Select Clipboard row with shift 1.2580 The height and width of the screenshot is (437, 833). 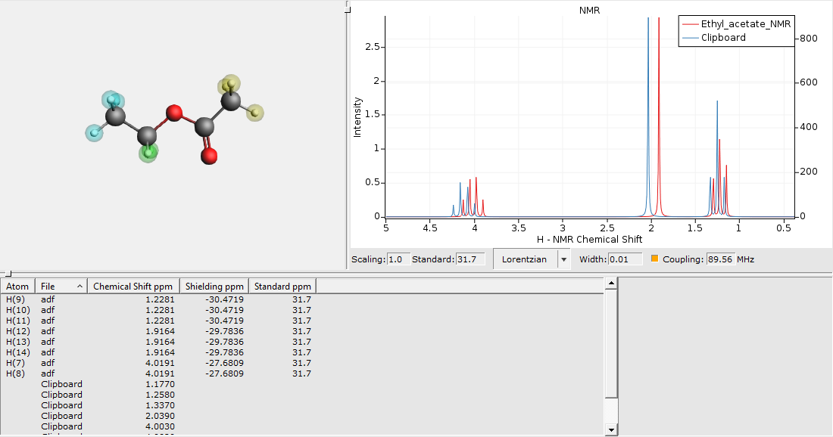coord(301,395)
